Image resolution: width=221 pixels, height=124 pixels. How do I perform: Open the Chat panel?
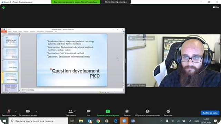point(89,111)
